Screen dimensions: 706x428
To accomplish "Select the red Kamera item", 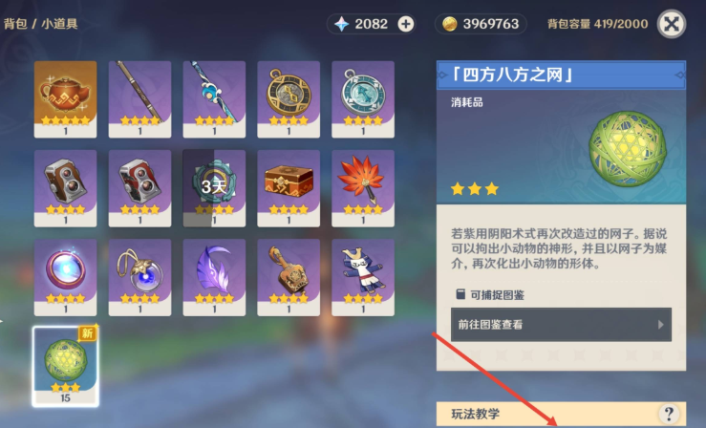I will [139, 188].
